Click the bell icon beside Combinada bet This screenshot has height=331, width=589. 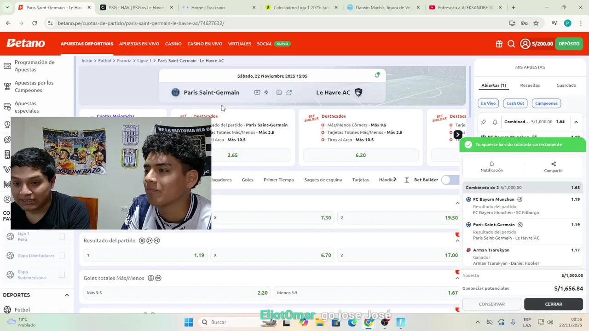tap(495, 122)
